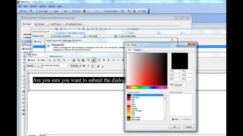Open the View menu
Image resolution: width=243 pixels, height=136 pixels.
point(25,6)
